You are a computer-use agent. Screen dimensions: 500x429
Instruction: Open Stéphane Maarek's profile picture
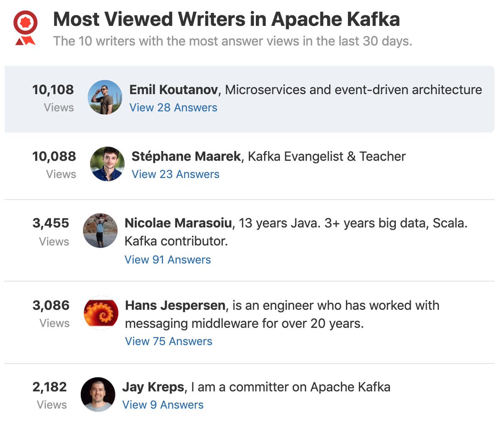107,164
